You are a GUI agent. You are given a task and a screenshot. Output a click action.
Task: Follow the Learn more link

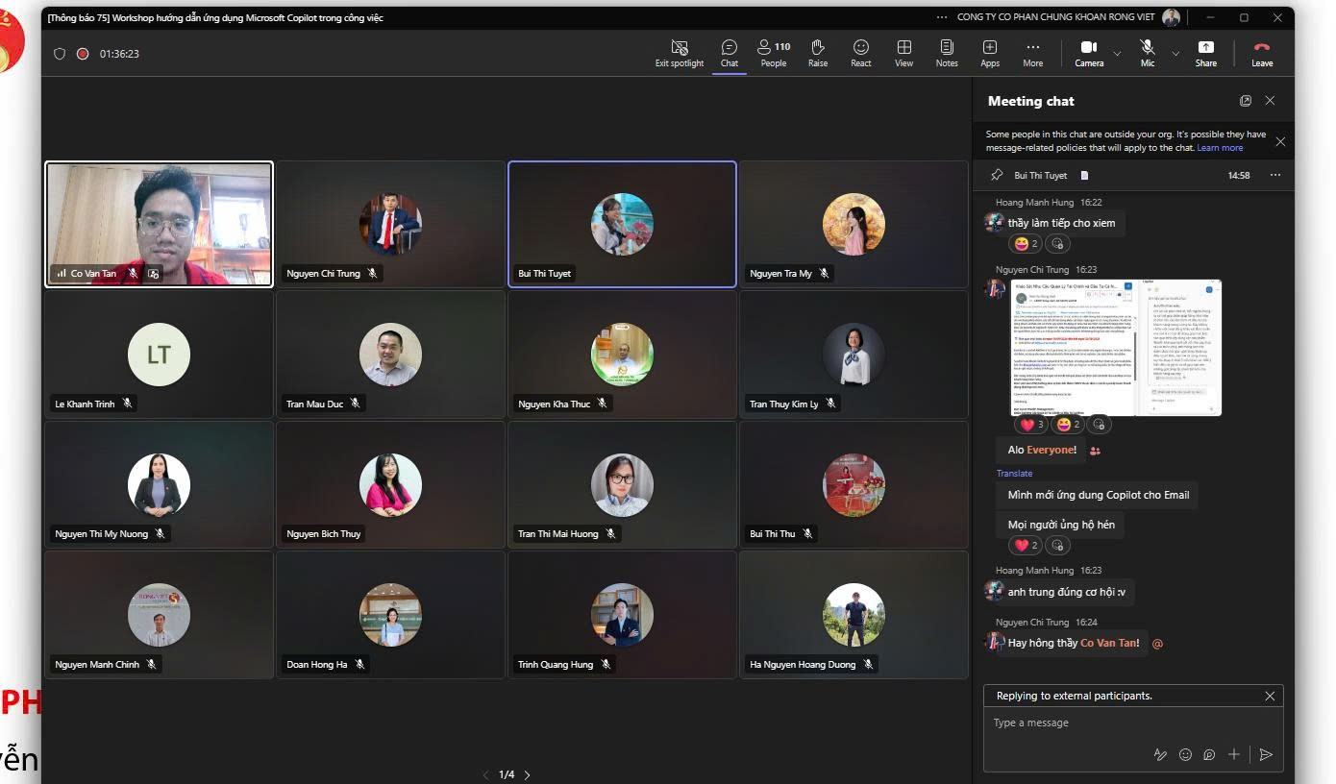click(x=1220, y=148)
